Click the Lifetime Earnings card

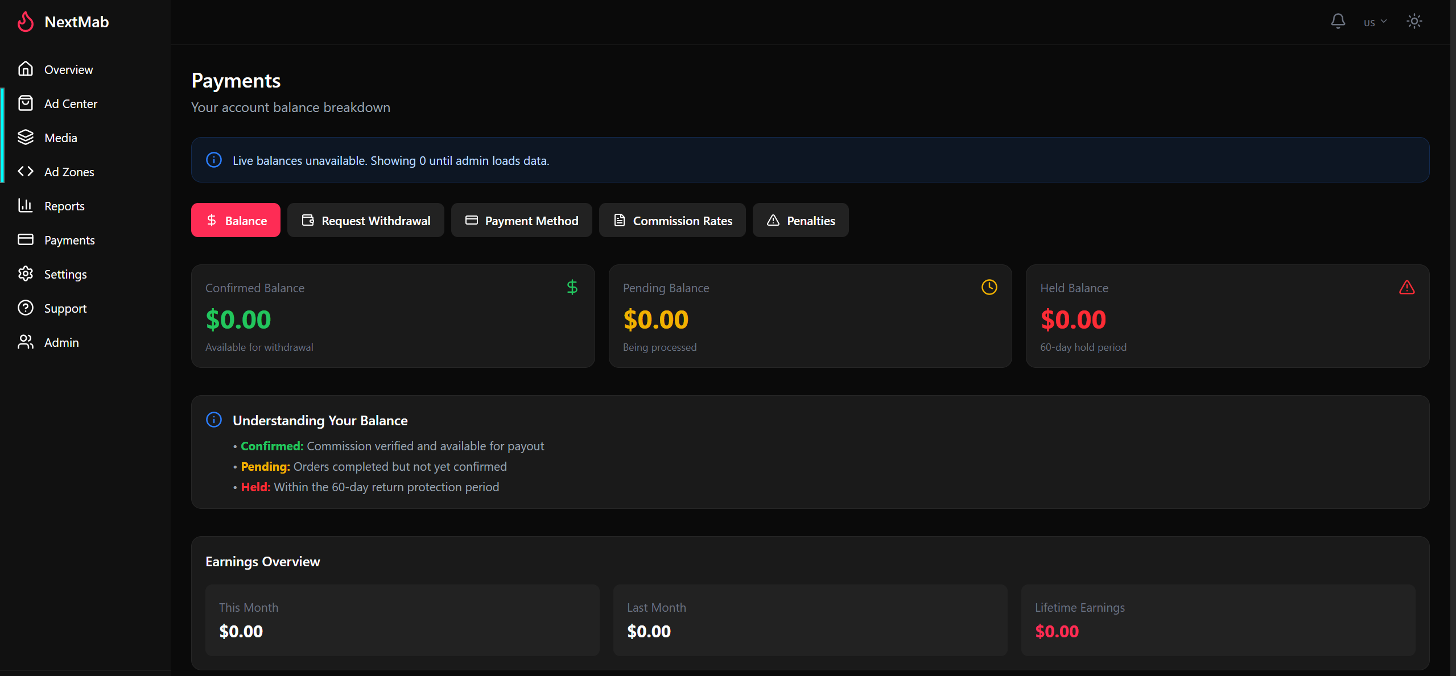(x=1219, y=620)
